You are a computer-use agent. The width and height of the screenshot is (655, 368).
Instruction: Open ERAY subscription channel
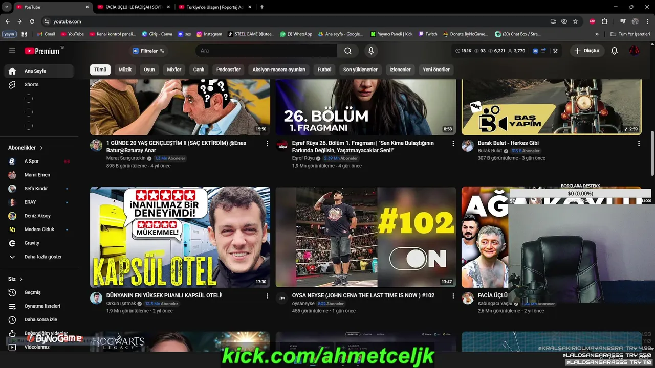click(39, 202)
